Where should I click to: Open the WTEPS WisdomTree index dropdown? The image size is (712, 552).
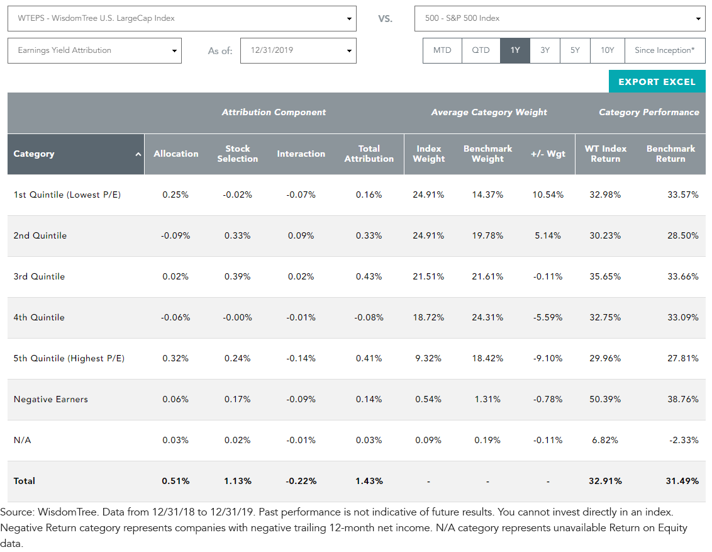tap(182, 19)
